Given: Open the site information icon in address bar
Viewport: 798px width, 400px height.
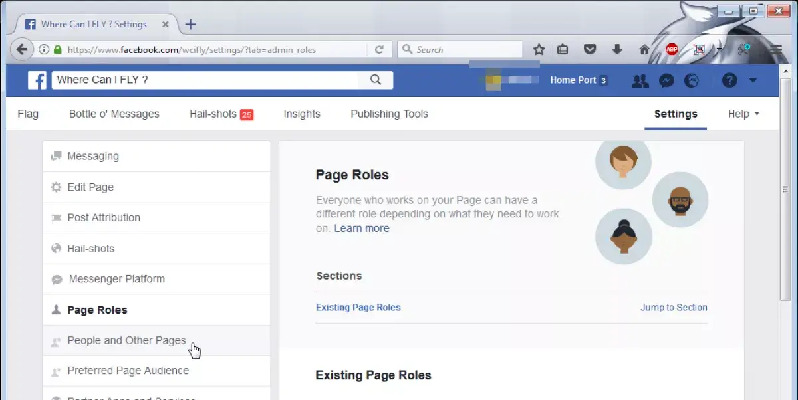Looking at the screenshot, I should [44, 50].
